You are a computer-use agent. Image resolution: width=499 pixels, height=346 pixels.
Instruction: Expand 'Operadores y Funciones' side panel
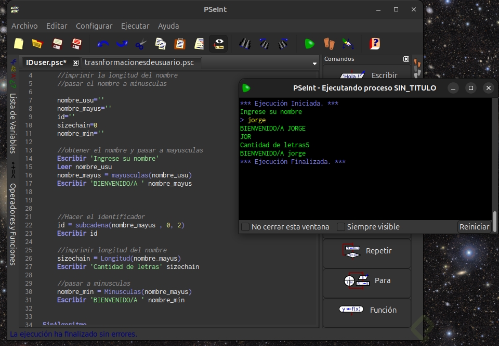pos(13,224)
